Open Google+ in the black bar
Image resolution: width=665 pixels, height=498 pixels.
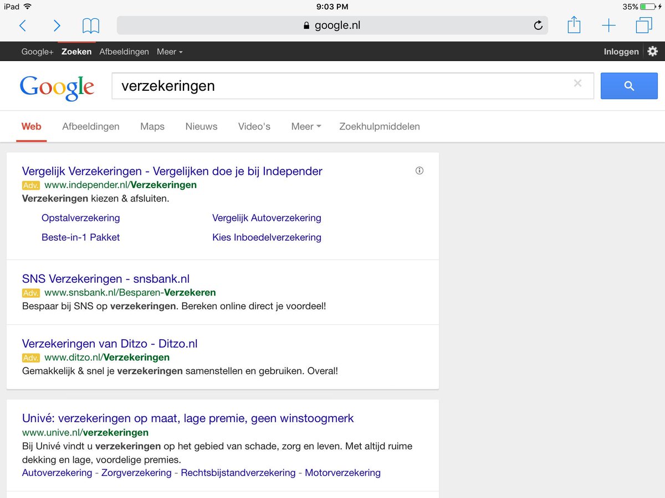pyautogui.click(x=37, y=51)
